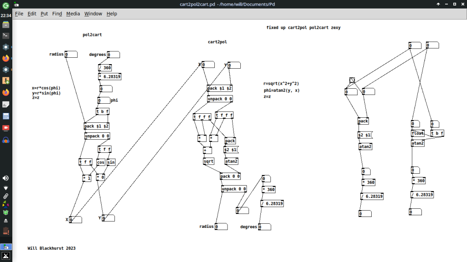Select the 'phi=atan2(y, x)' comment

[x=281, y=91]
